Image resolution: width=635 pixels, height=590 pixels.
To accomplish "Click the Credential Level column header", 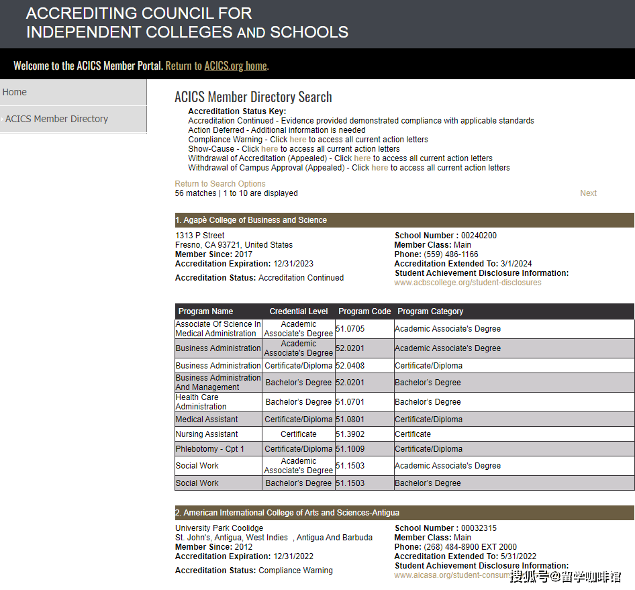I will pos(299,311).
